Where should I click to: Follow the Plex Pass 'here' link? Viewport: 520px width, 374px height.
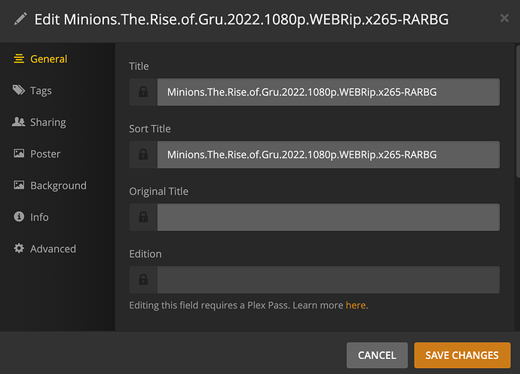pyautogui.click(x=356, y=305)
